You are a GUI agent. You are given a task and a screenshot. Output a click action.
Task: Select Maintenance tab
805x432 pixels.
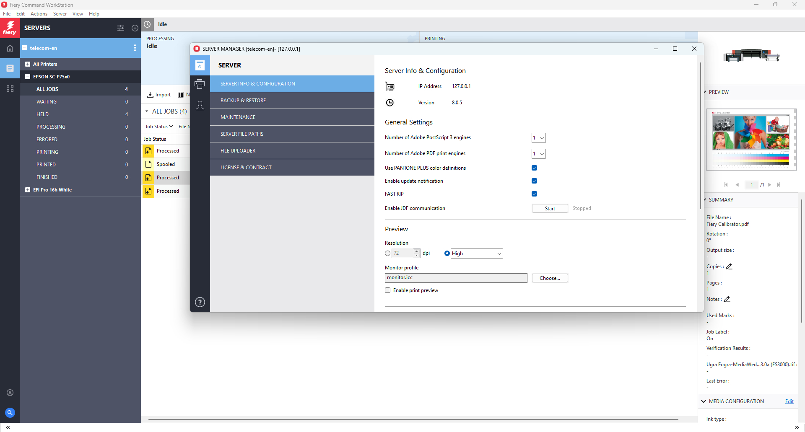(292, 117)
